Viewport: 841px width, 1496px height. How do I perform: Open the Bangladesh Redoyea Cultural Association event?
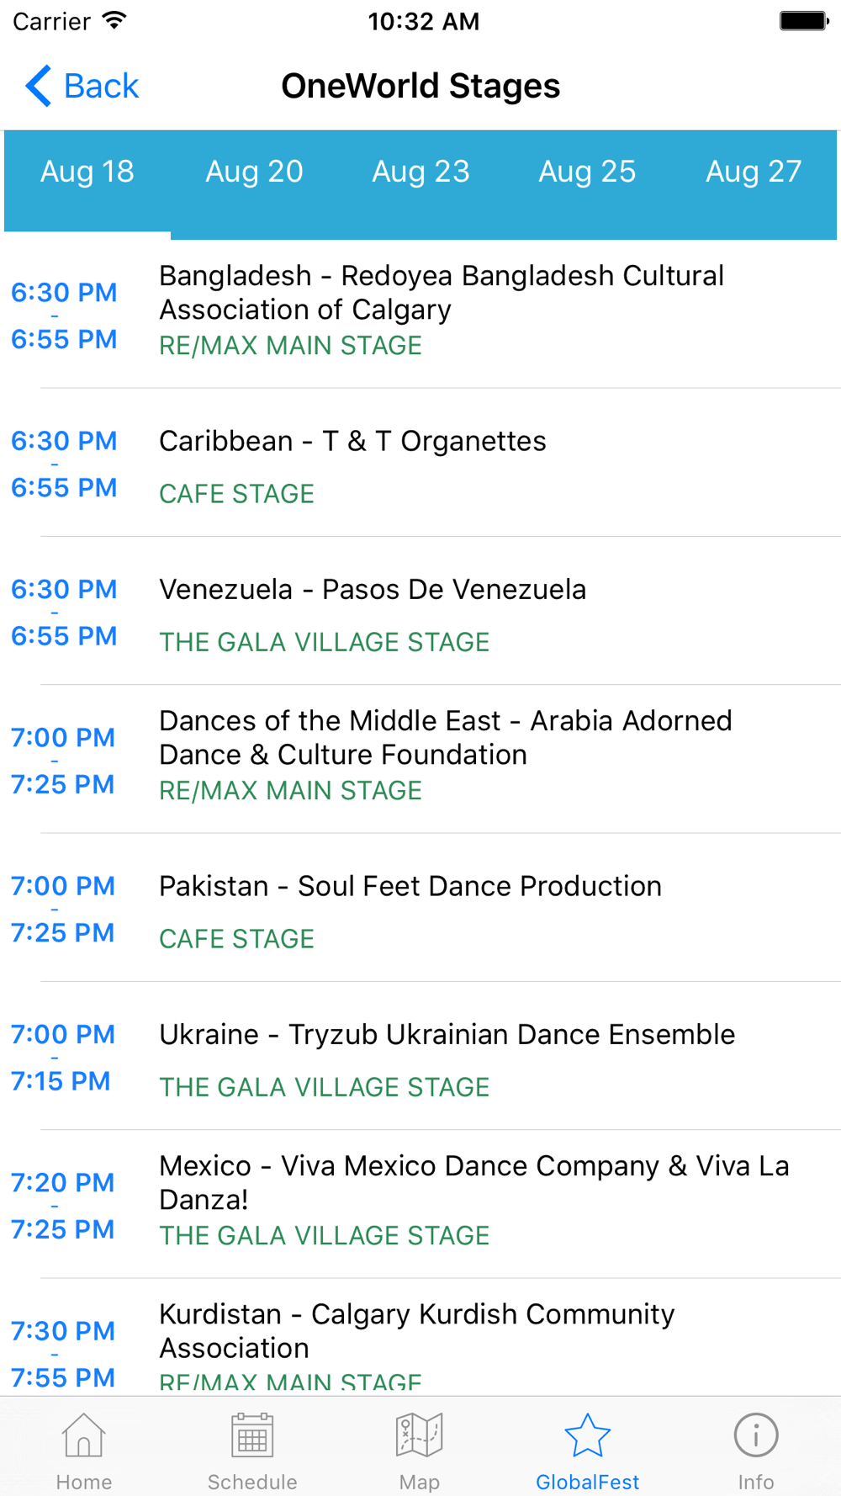420,314
